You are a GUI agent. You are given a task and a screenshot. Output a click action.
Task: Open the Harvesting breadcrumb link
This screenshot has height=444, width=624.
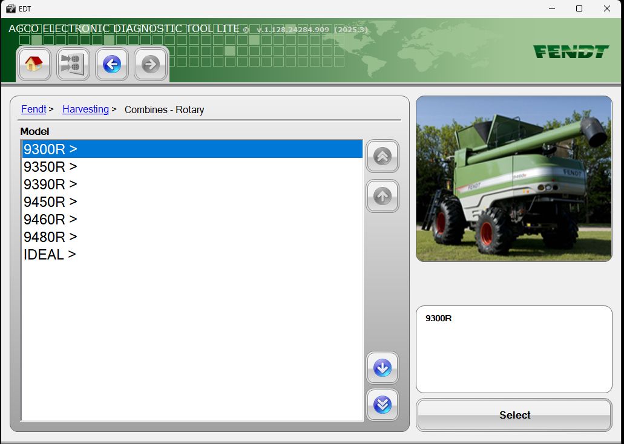pos(85,109)
